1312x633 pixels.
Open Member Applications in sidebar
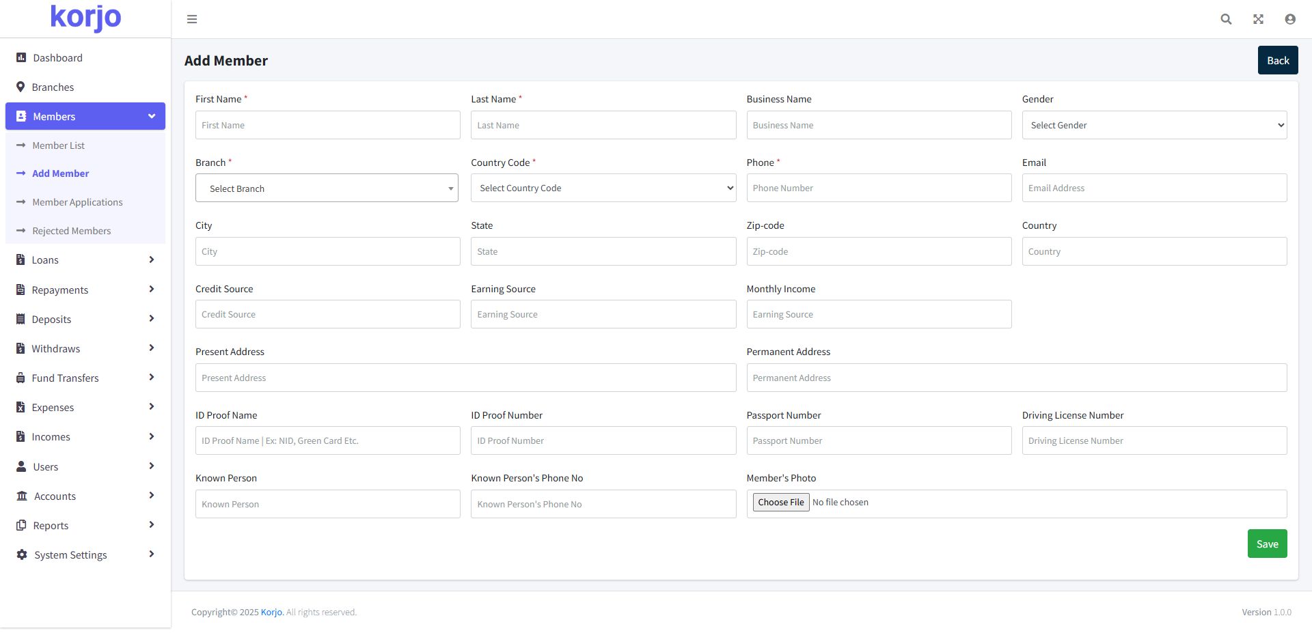(x=77, y=203)
